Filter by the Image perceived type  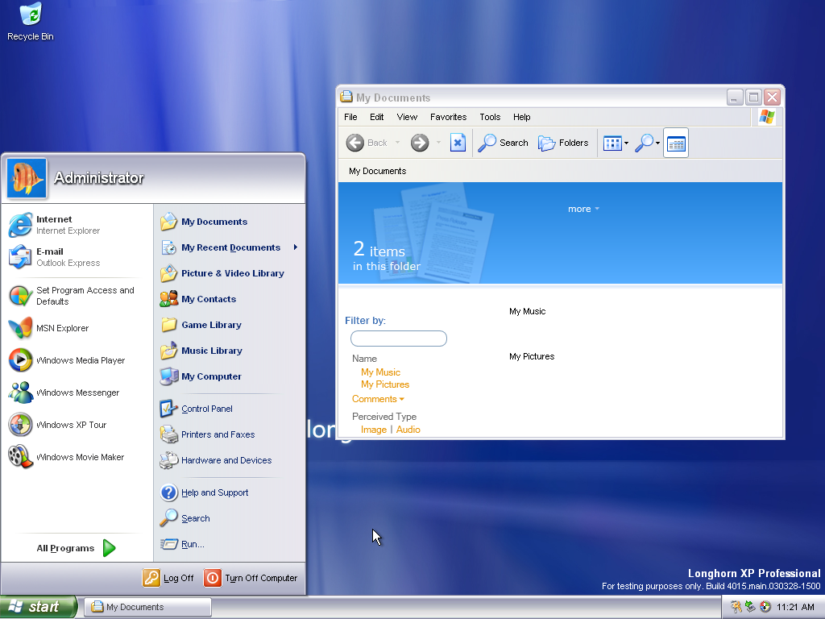[374, 430]
